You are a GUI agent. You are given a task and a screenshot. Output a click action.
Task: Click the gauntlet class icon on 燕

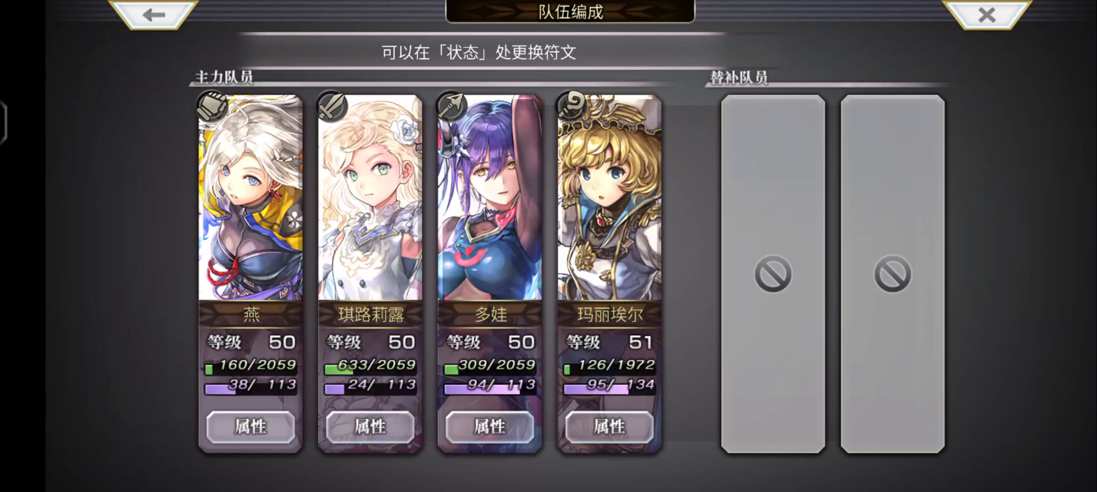(x=212, y=106)
